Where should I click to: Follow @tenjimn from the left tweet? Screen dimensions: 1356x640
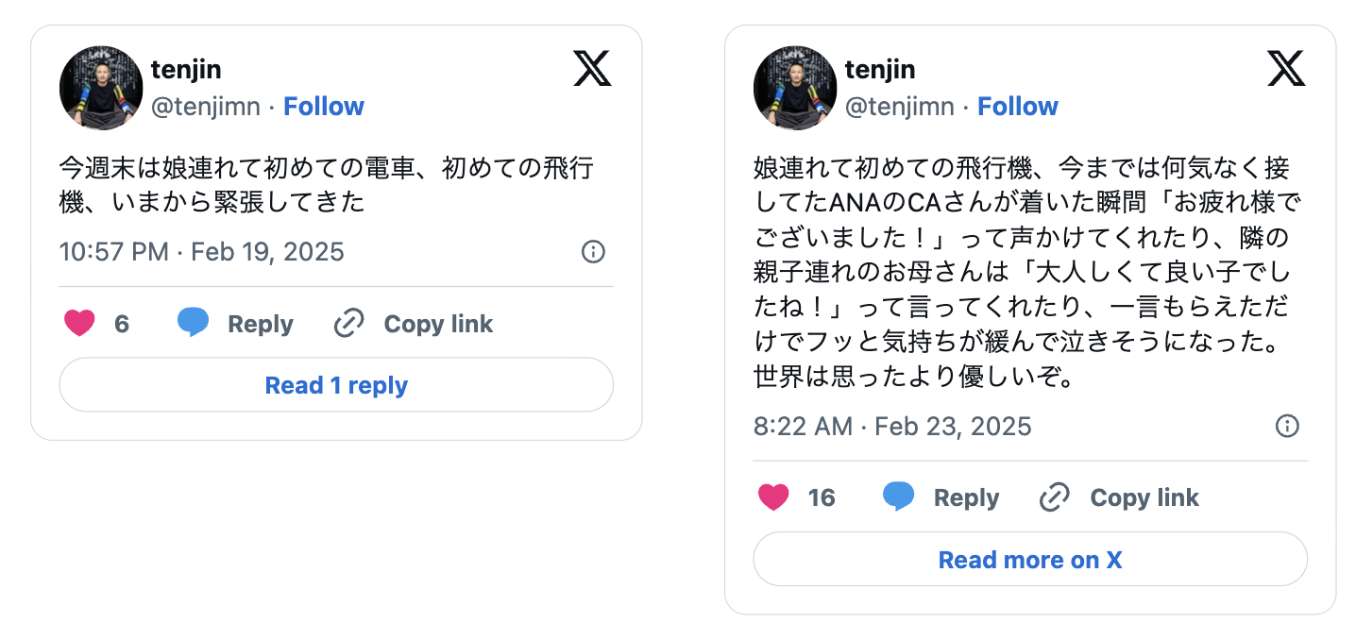pyautogui.click(x=324, y=107)
